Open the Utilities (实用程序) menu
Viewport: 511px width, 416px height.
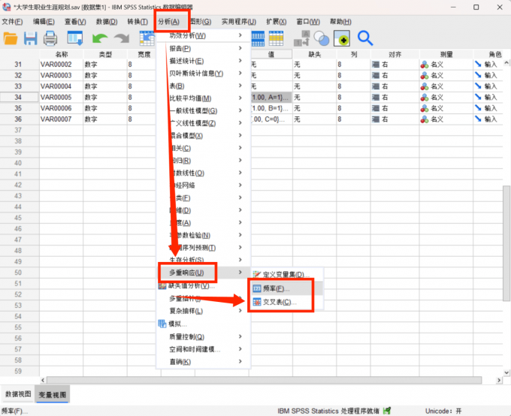(238, 22)
